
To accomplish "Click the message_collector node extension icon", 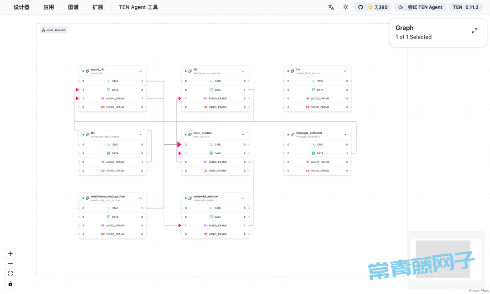I will tap(293, 135).
